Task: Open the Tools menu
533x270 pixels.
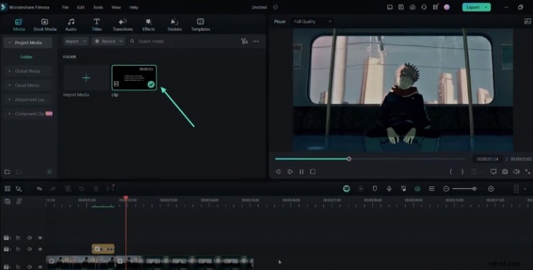Action: (x=98, y=7)
